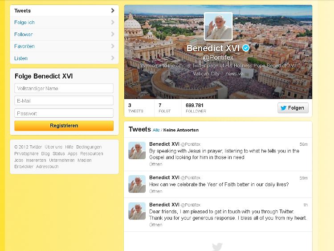Select the Alle tweets filter
Image resolution: width=334 pixels, height=251 pixels.
click(x=156, y=130)
